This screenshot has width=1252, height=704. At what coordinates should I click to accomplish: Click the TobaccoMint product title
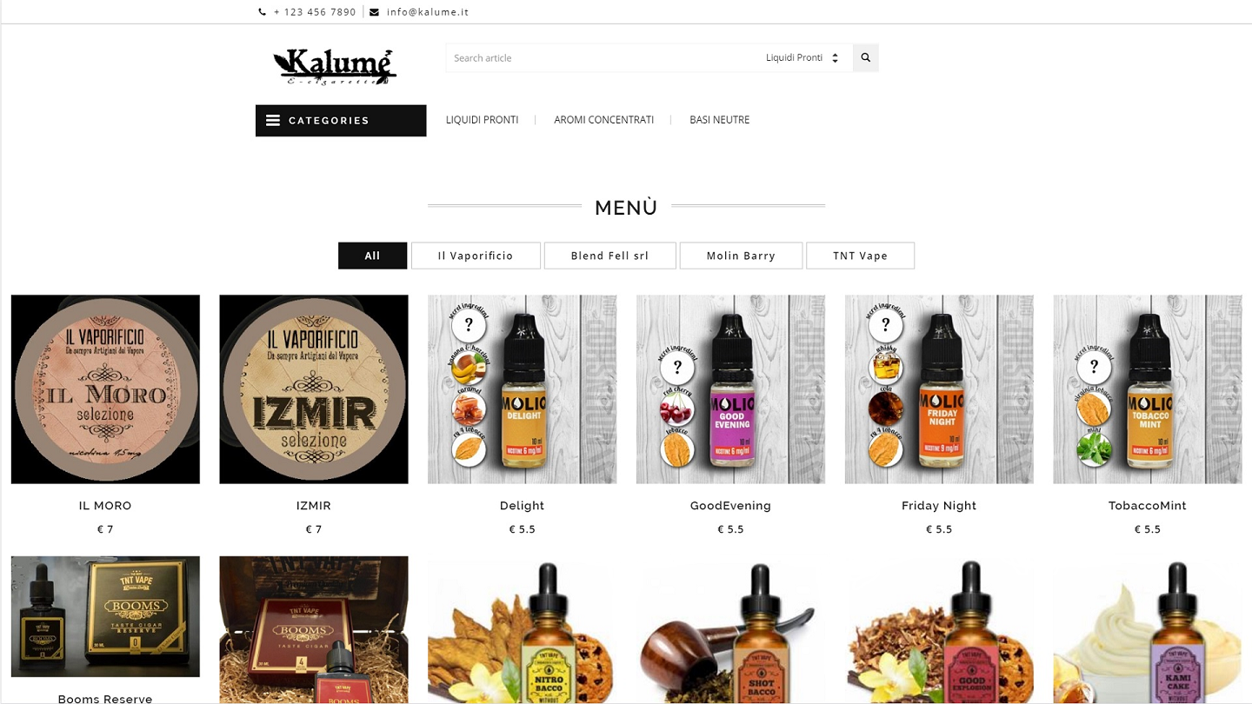1147,506
